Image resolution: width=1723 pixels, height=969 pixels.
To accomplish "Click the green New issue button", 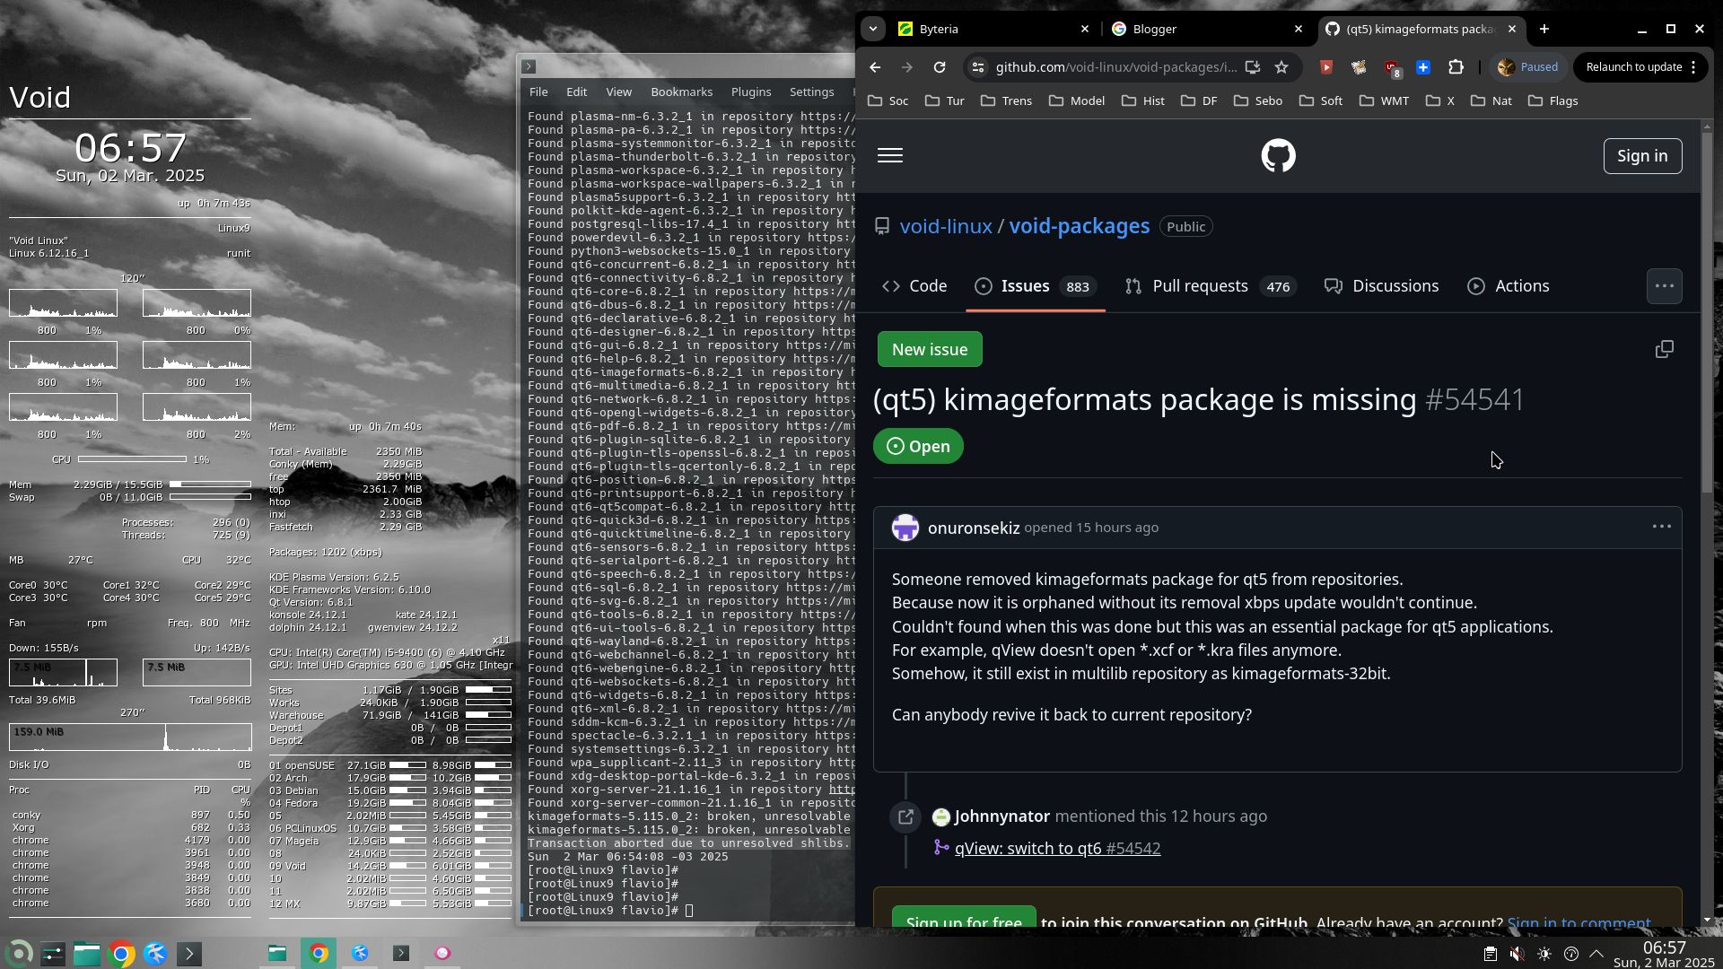I will tap(930, 349).
